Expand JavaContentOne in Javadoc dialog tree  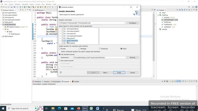(60, 41)
